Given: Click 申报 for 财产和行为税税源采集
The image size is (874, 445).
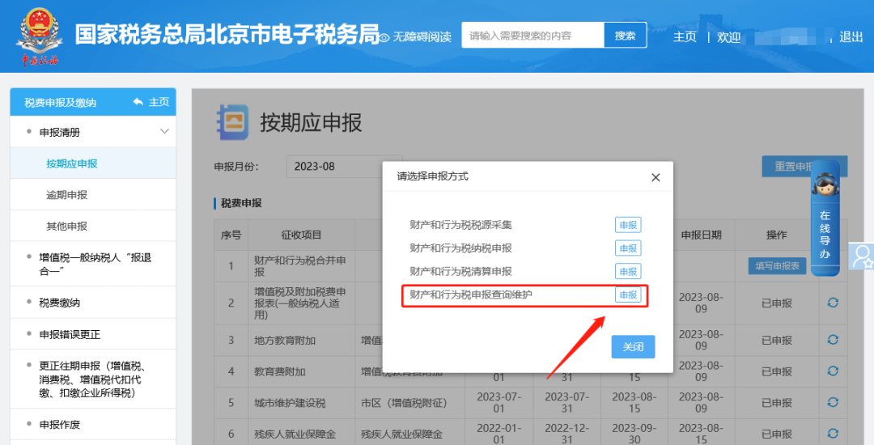Looking at the screenshot, I should [628, 225].
